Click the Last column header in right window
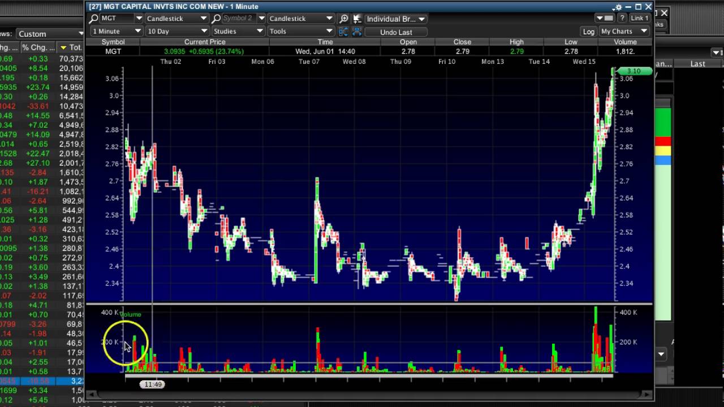Image resolution: width=724 pixels, height=407 pixels. (x=697, y=63)
